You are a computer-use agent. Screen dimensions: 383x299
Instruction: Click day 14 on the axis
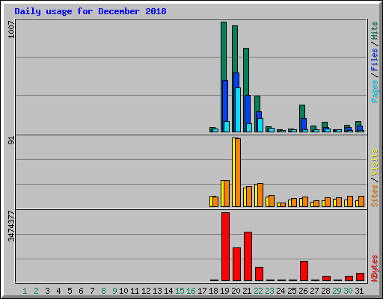coord(168,291)
